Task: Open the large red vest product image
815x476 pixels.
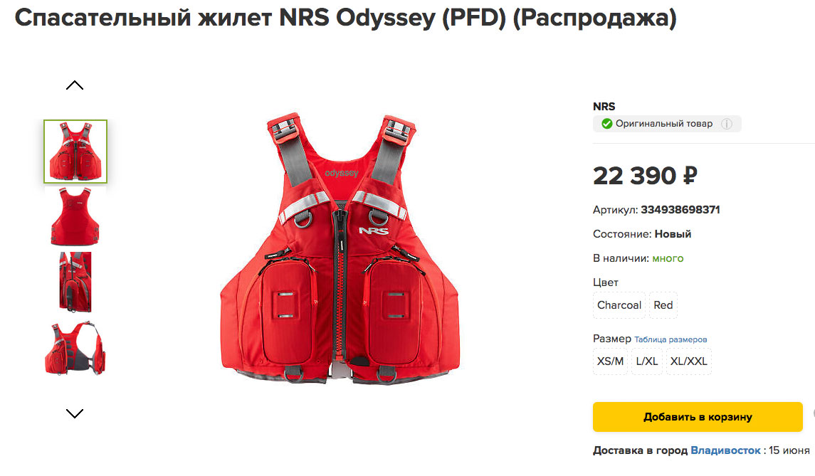Action: pyautogui.click(x=340, y=248)
